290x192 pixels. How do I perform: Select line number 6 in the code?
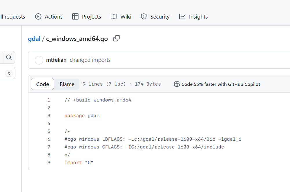point(49,139)
